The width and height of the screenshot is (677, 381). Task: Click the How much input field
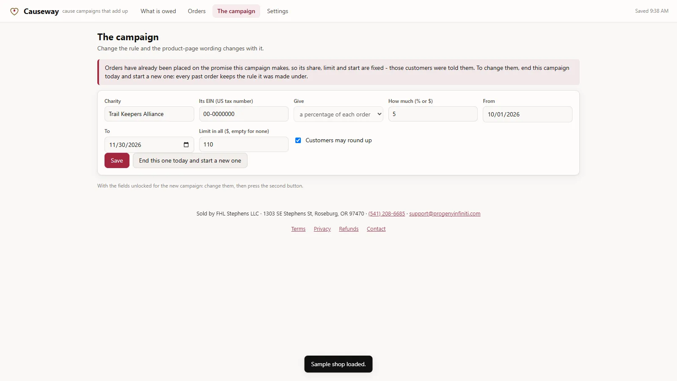[x=433, y=114]
